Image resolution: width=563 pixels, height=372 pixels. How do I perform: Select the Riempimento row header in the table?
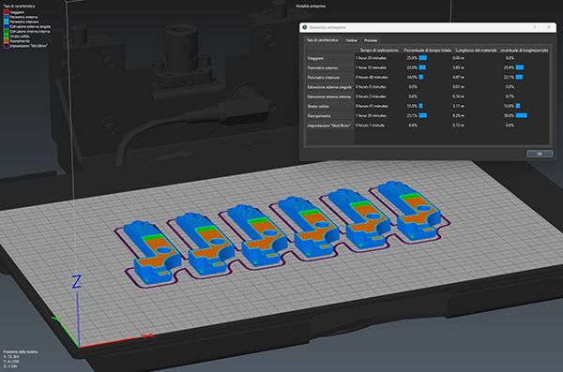click(329, 116)
